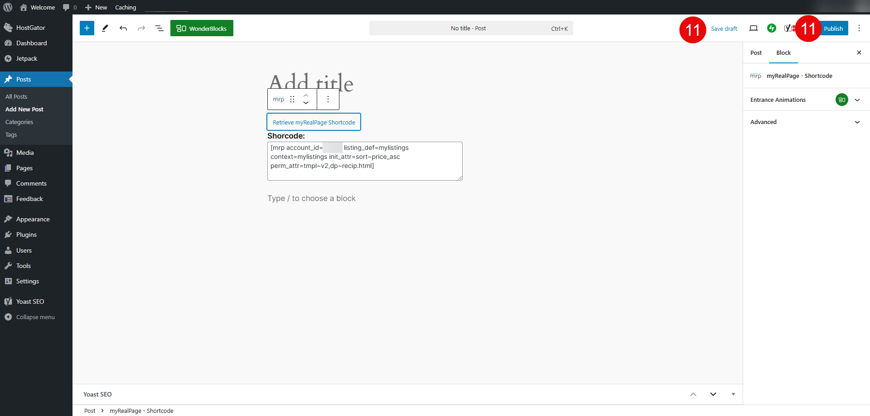Select myRealPage - Shortcode in breadcrumb
The width and height of the screenshot is (870, 416).
pyautogui.click(x=141, y=411)
